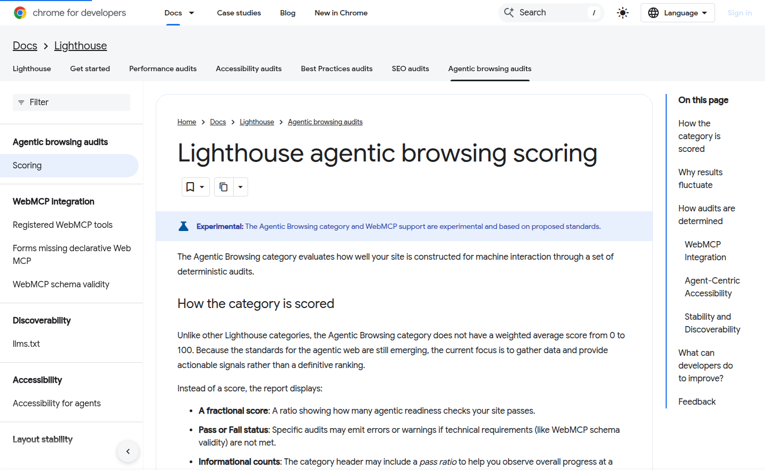The image size is (765, 470).
Task: Switch to SEO audits tab
Action: [410, 69]
